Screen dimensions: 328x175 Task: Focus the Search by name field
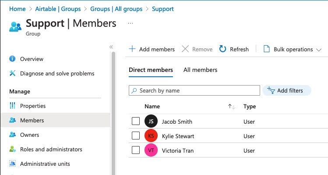[x=194, y=90]
